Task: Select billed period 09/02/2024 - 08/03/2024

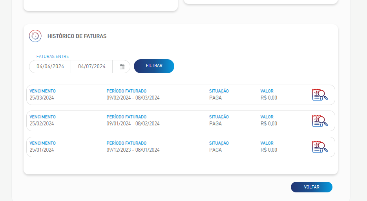Action: point(133,98)
